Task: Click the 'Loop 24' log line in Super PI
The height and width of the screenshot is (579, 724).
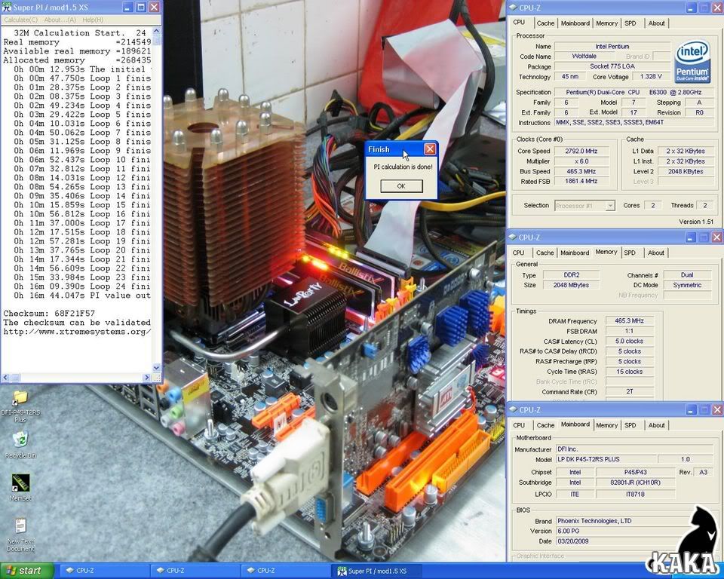Action: click(x=81, y=286)
